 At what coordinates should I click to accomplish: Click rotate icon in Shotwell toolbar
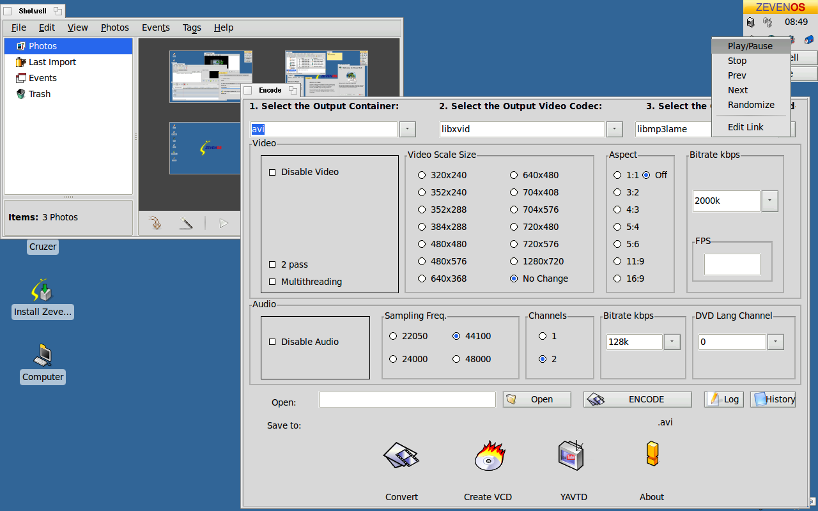click(155, 223)
